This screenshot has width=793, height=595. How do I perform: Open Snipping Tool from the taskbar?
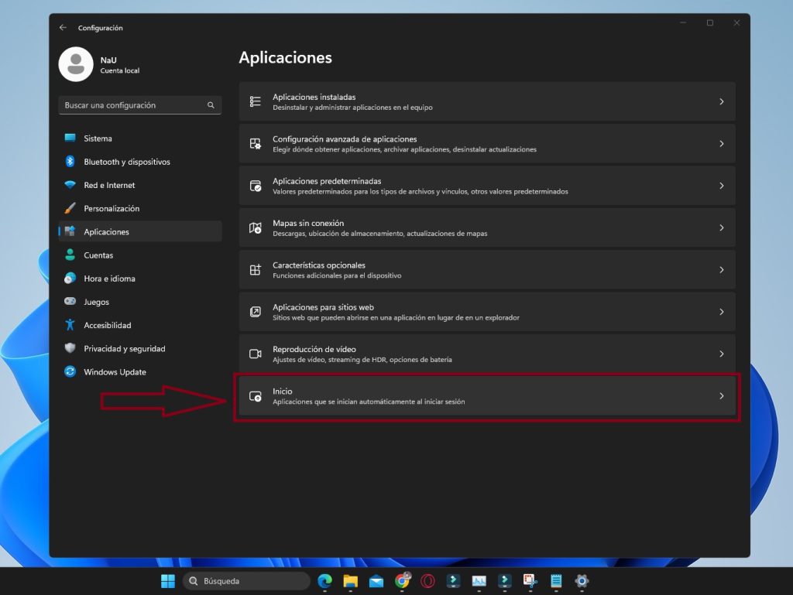pos(530,580)
